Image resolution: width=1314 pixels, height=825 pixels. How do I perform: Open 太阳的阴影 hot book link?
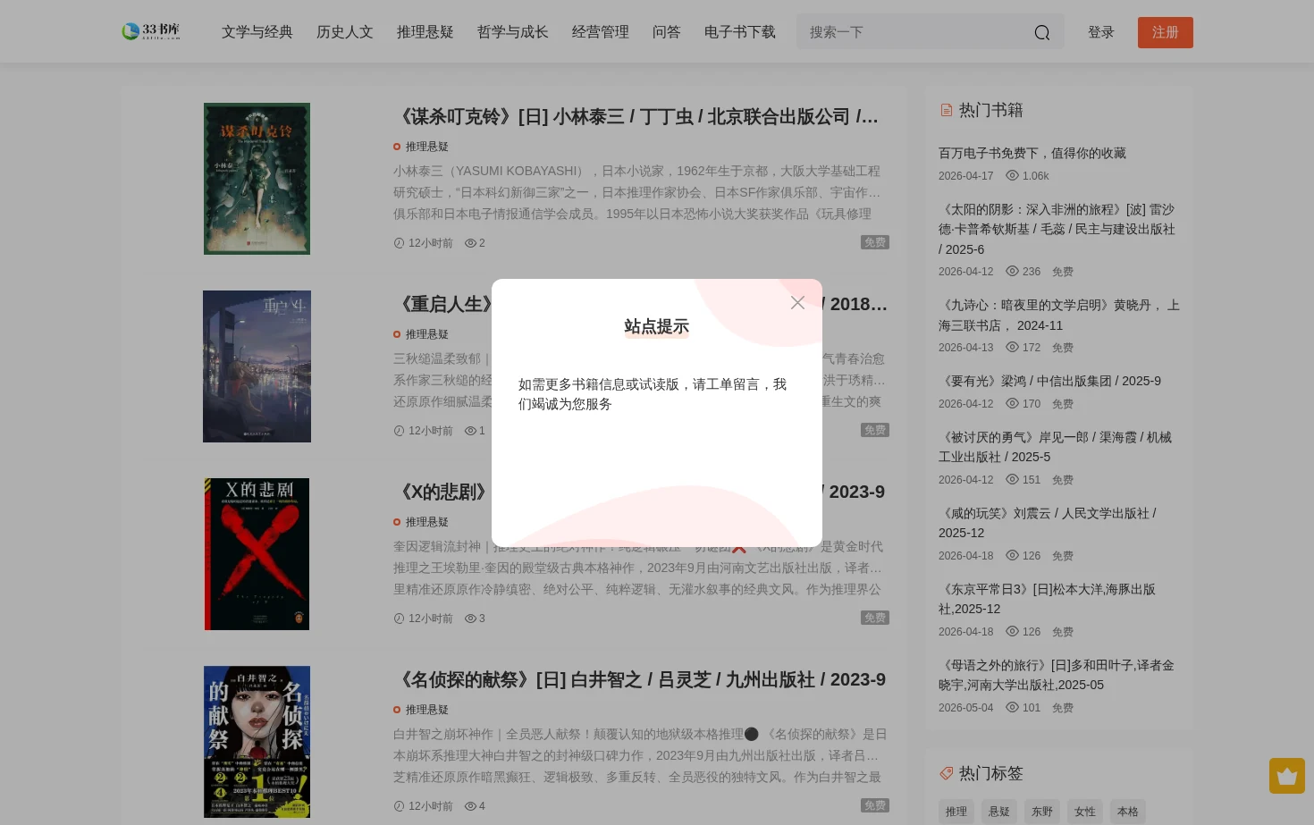tap(1058, 230)
